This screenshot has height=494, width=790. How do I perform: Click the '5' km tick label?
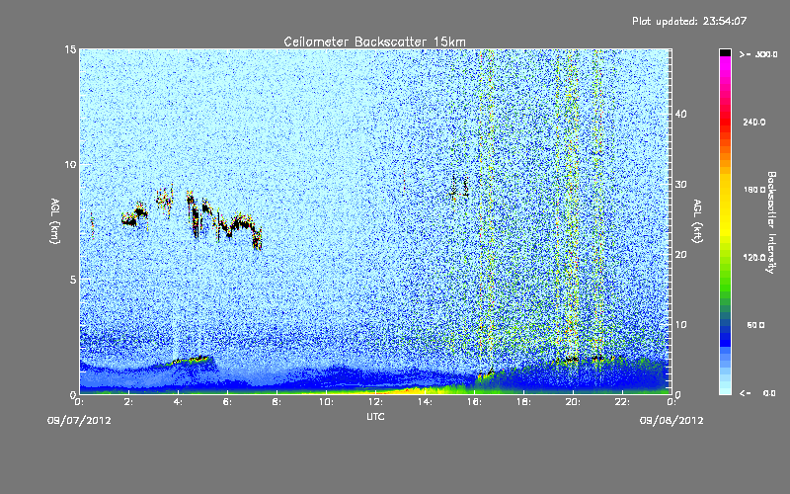pos(73,280)
